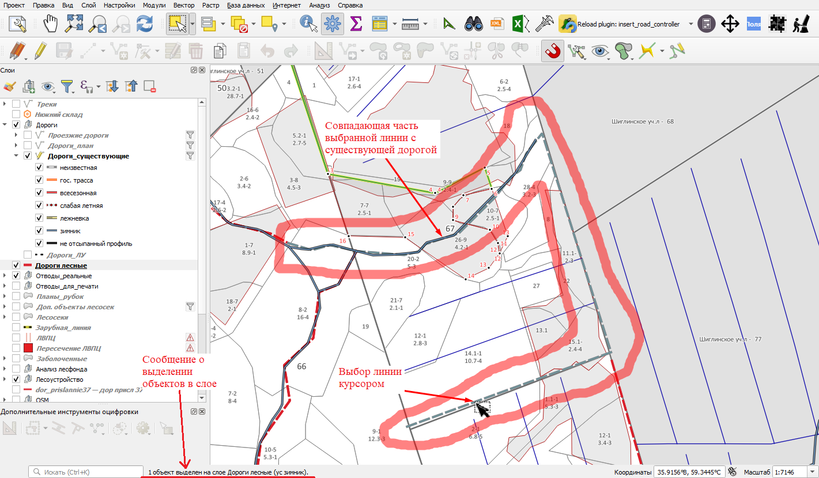Select the Отводы_для_печати layer row
The width and height of the screenshot is (819, 478).
[x=67, y=286]
